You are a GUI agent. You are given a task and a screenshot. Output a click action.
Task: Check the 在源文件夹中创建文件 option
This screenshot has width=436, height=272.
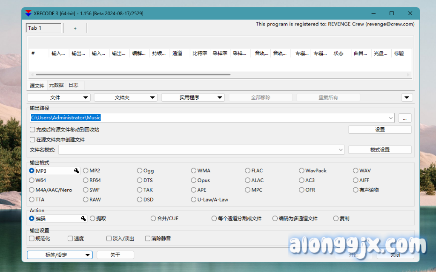(x=32, y=140)
